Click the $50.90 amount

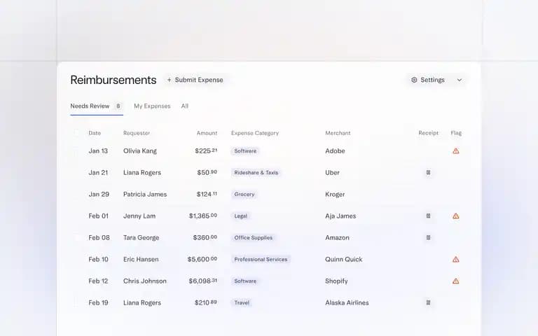click(x=207, y=172)
